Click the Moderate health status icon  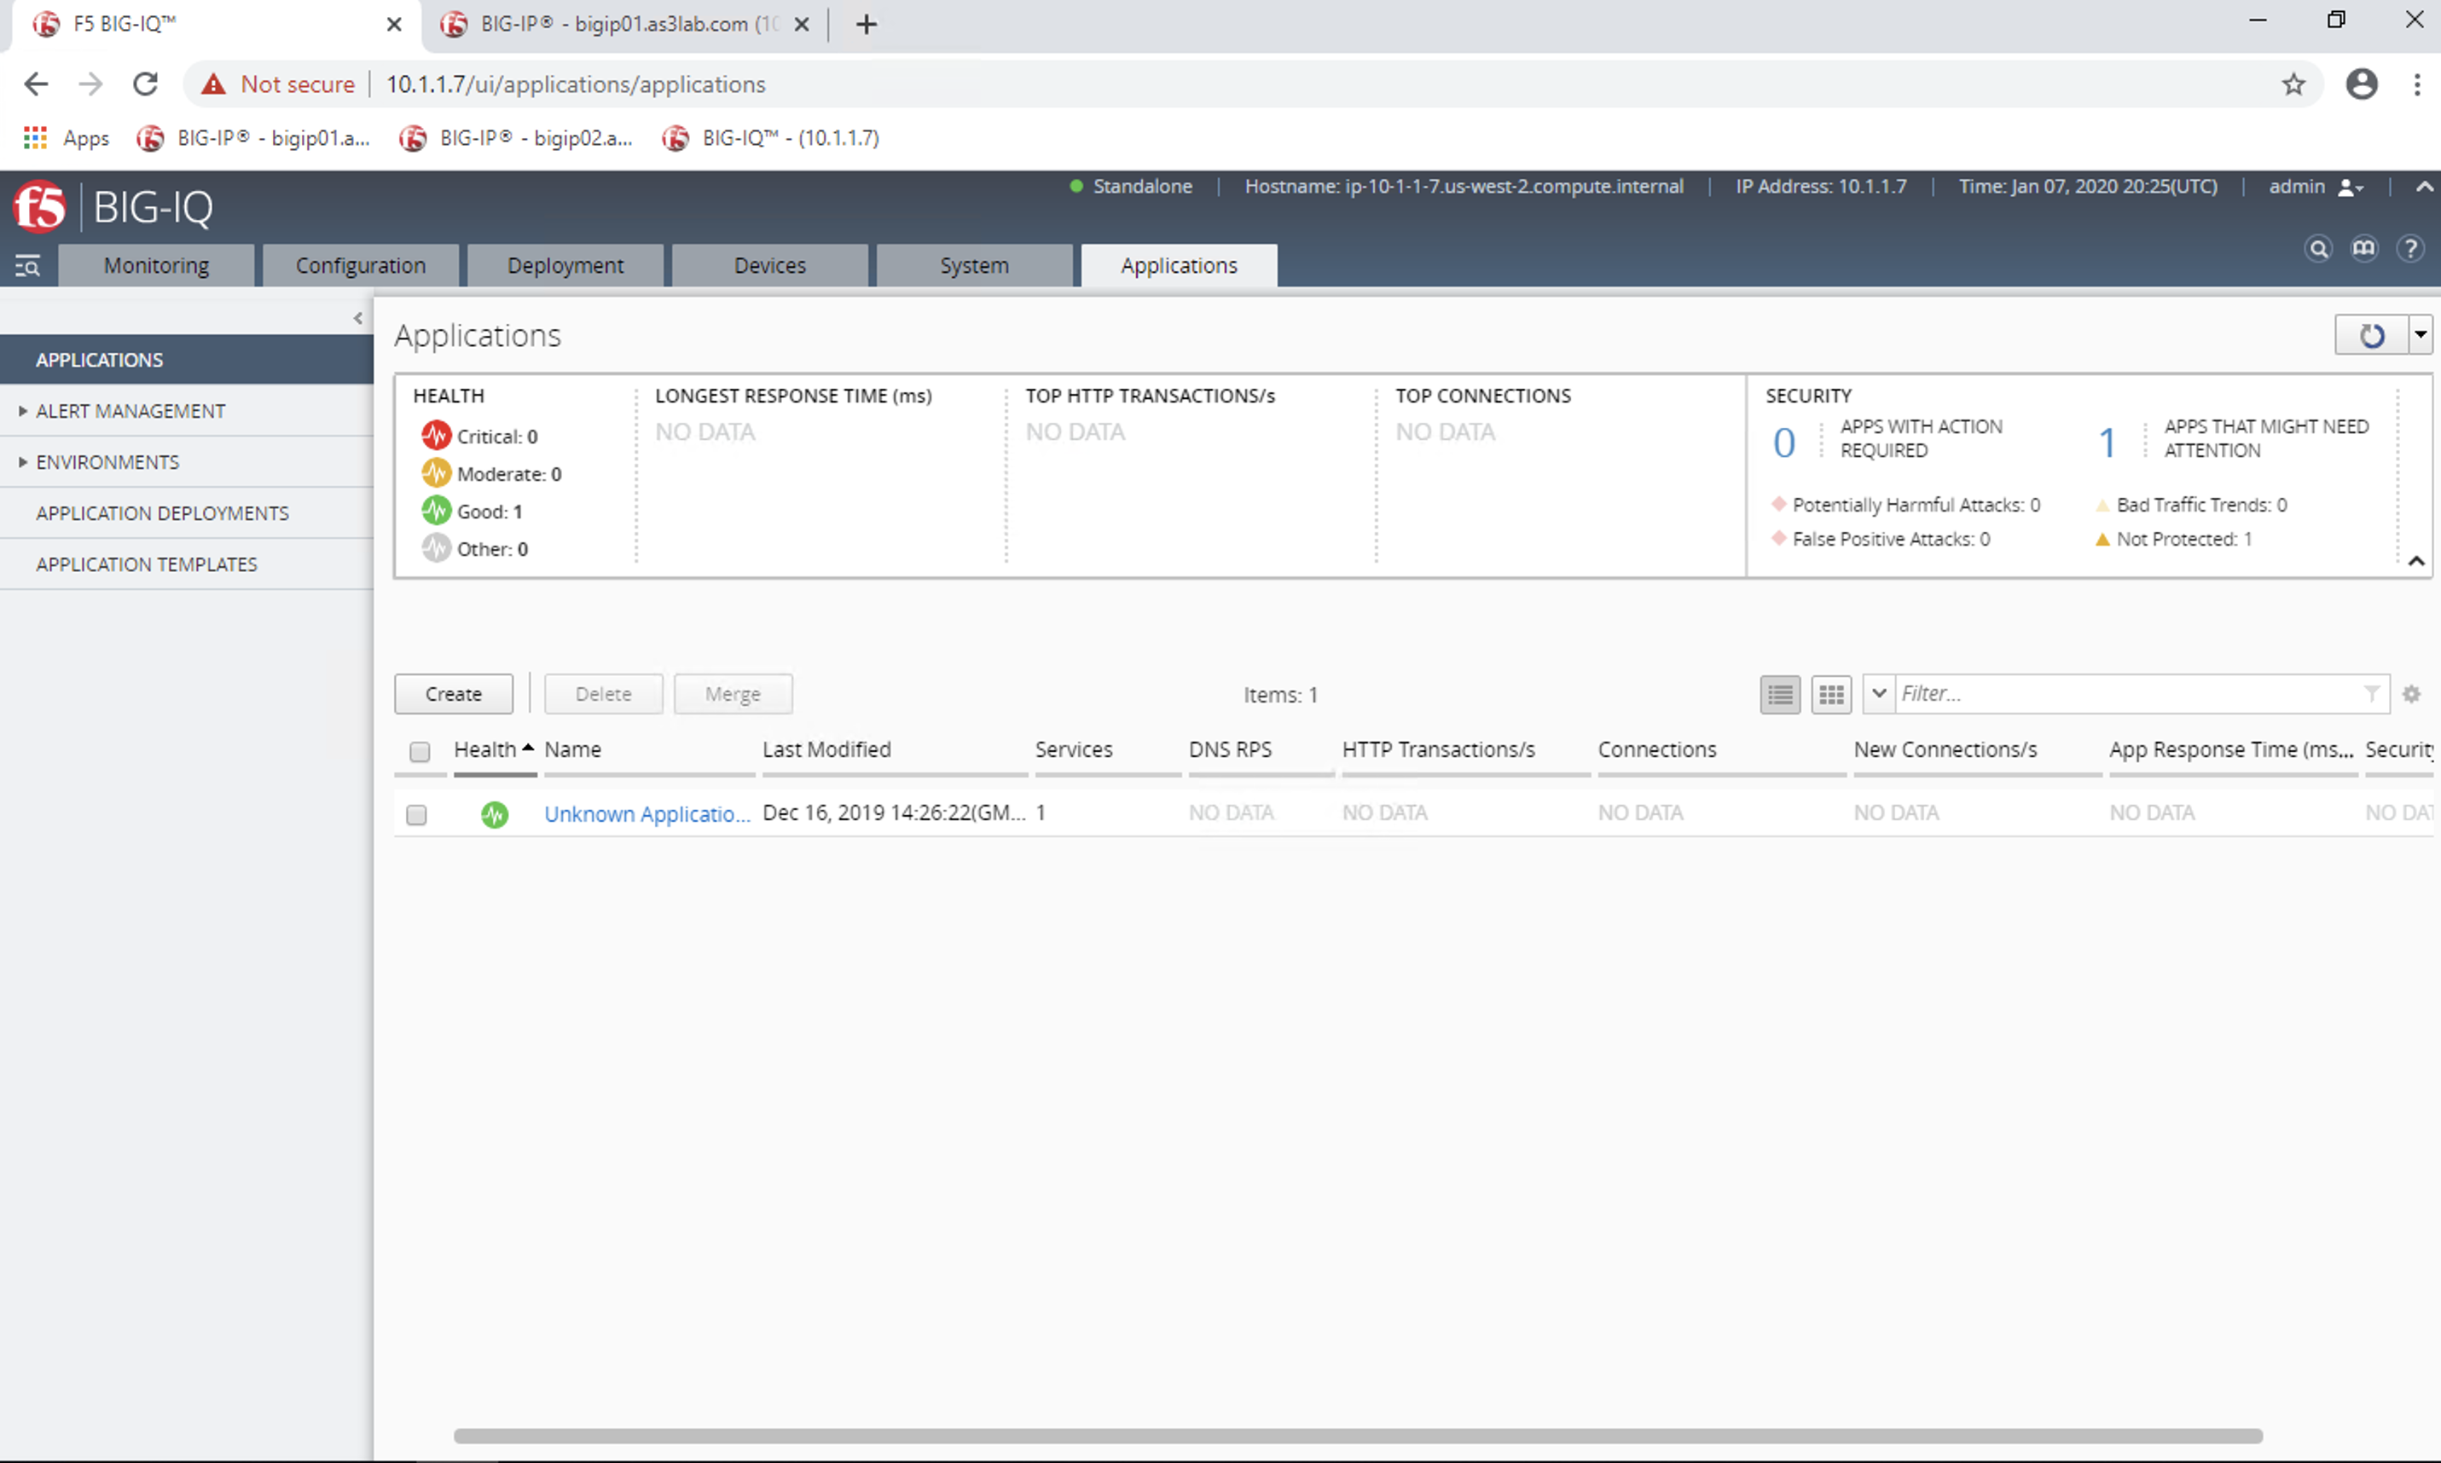pos(436,473)
